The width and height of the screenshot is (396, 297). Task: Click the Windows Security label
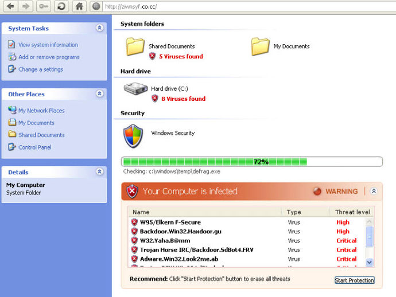click(173, 133)
